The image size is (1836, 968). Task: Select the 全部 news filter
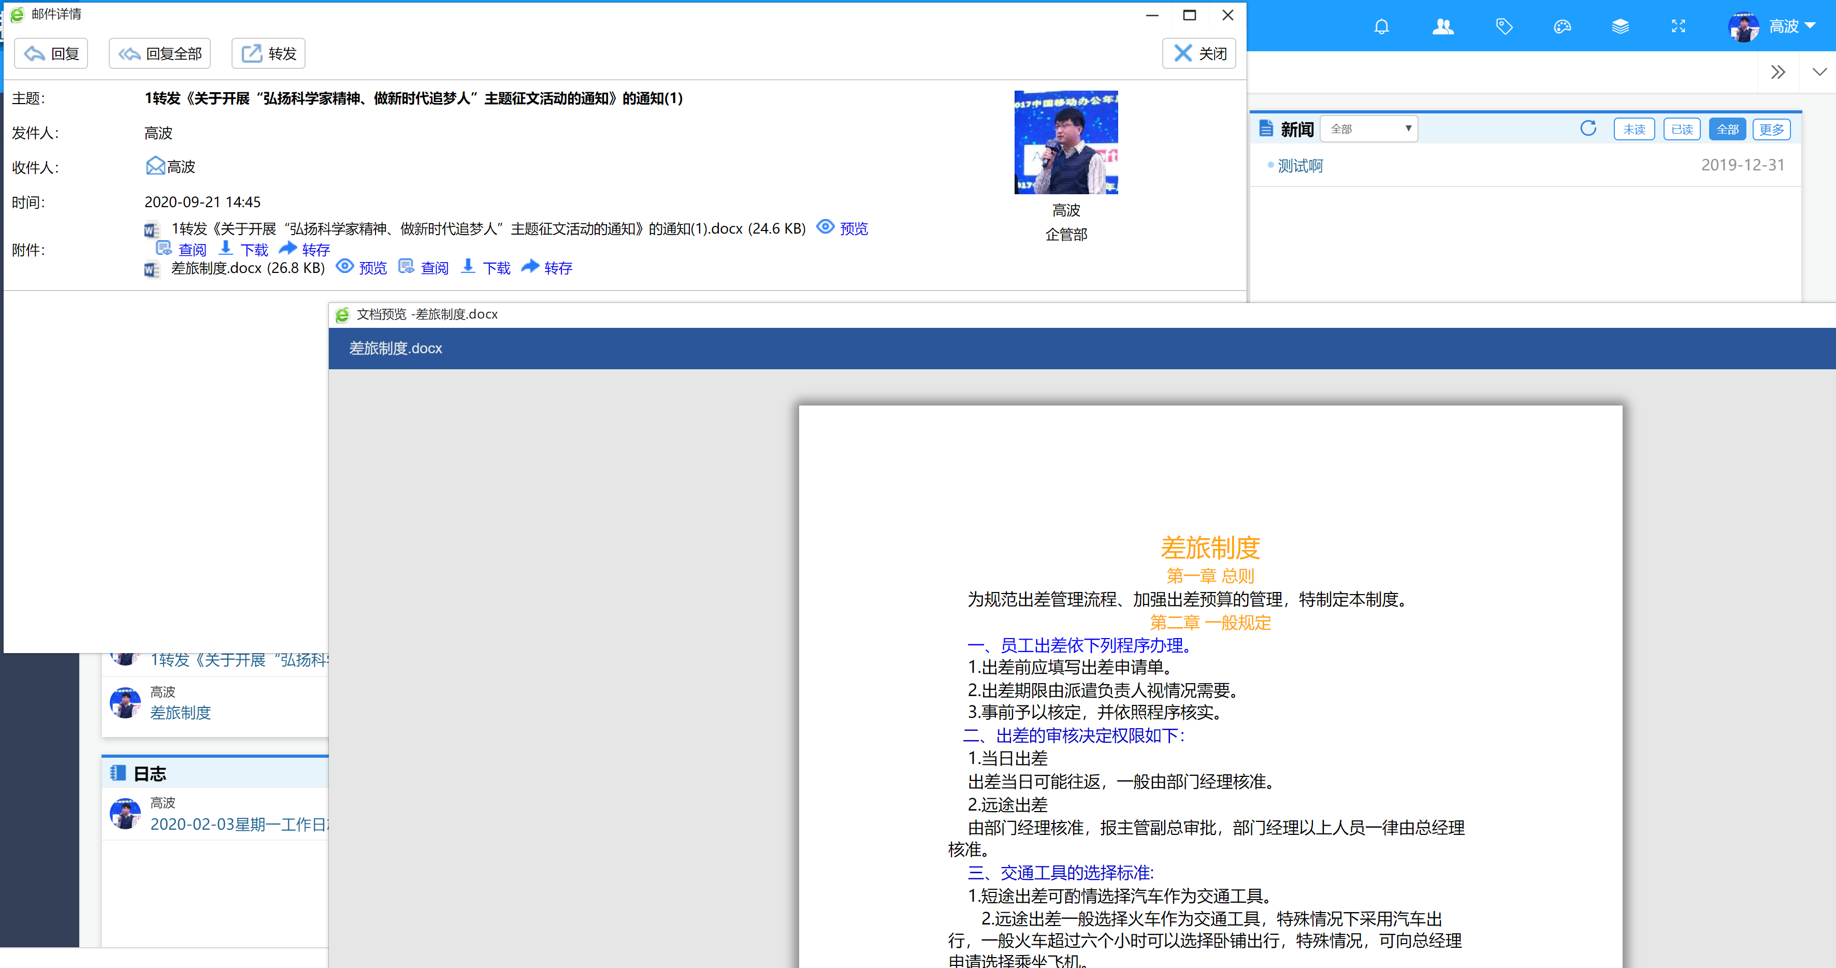pyautogui.click(x=1728, y=129)
